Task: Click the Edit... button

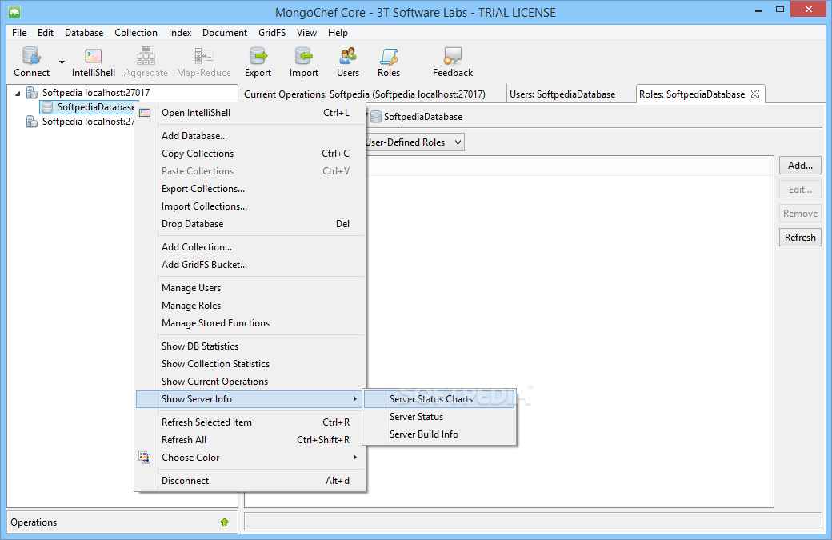Action: 800,190
